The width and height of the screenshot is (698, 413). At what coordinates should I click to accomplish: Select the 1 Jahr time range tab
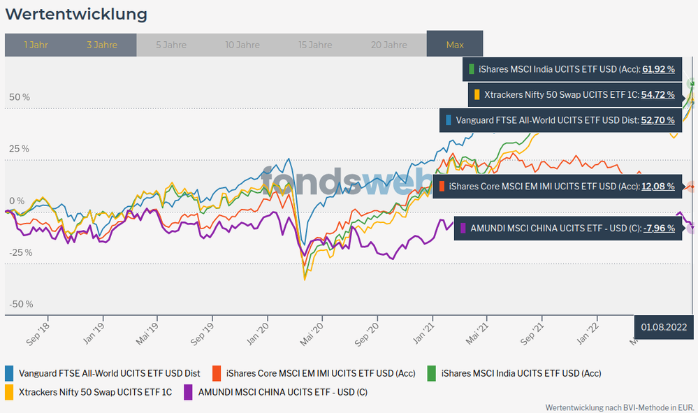coord(36,45)
